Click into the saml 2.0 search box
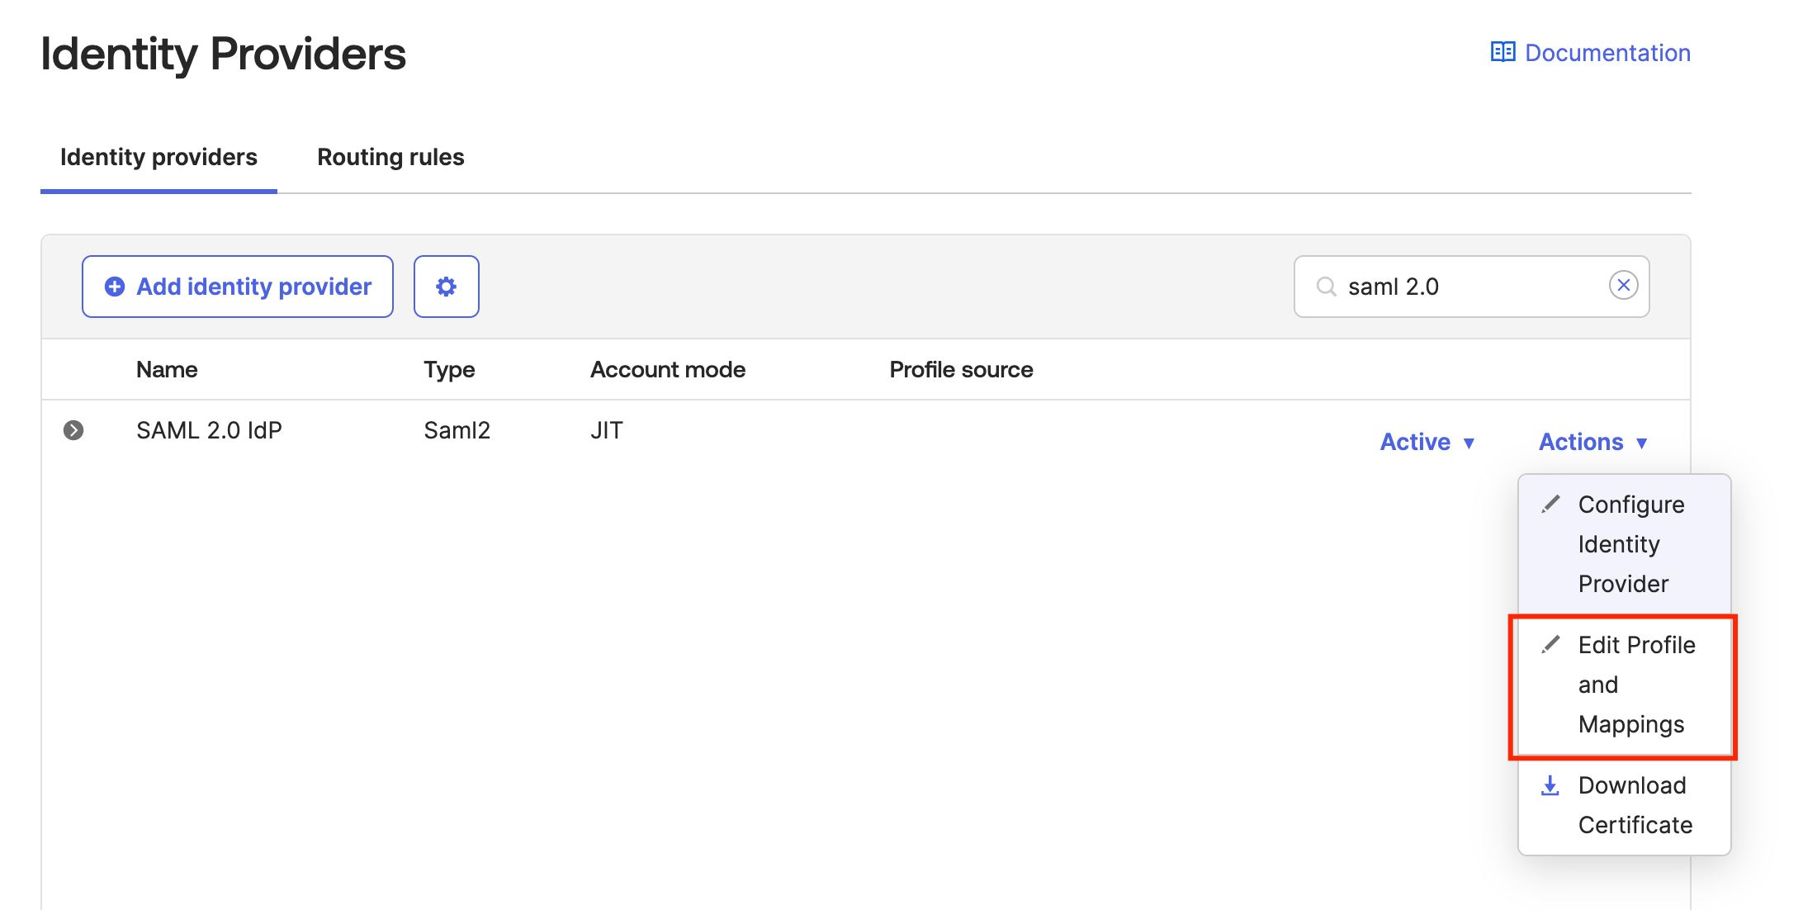 click(x=1469, y=287)
